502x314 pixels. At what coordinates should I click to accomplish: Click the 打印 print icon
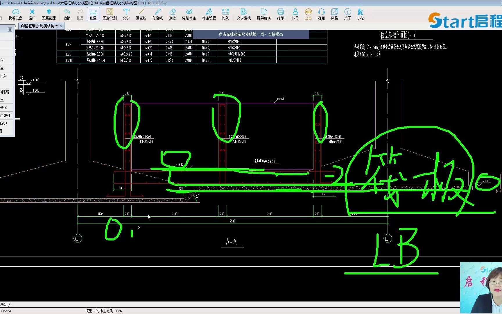[280, 14]
